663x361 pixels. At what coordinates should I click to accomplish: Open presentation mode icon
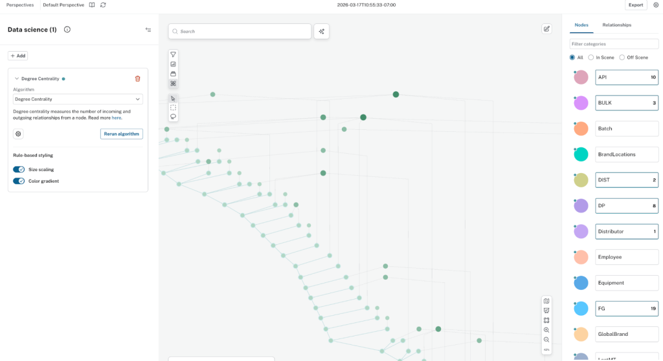tap(546, 311)
